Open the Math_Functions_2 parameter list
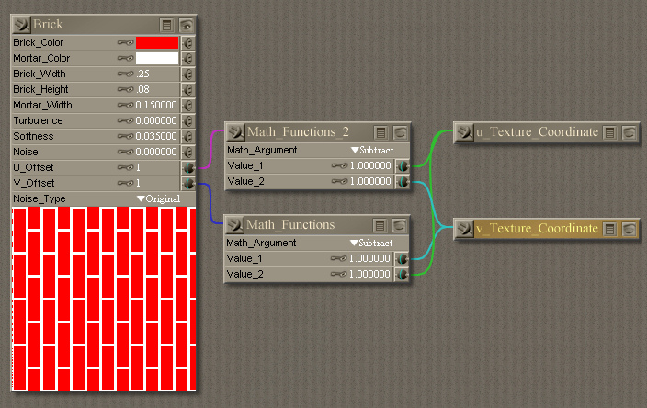647x408 pixels. 380,133
